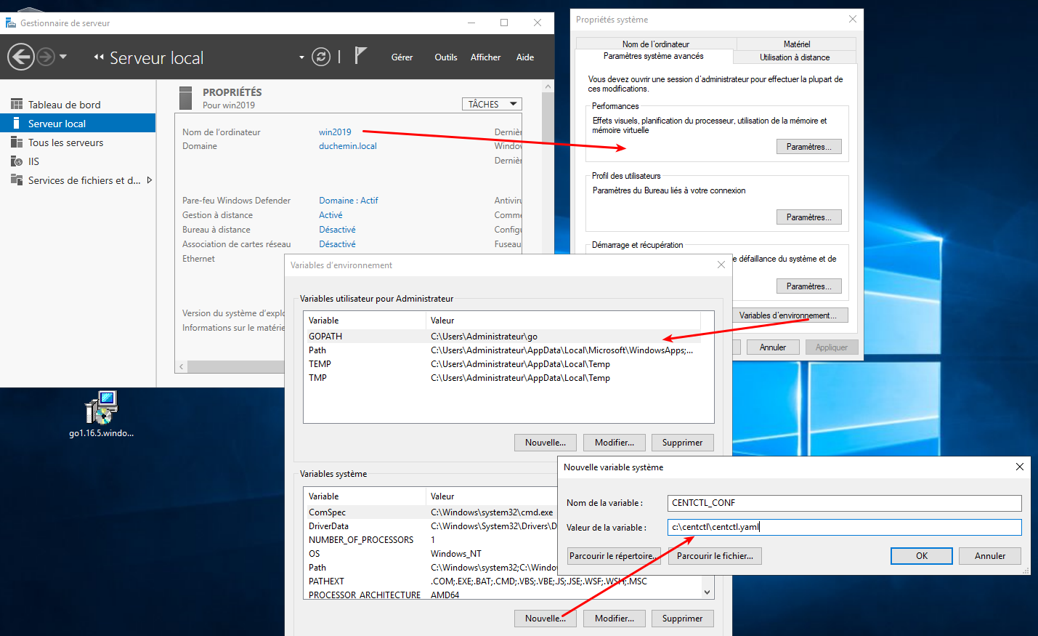1038x636 pixels.
Task: Click Parcourir le fichier button
Action: coord(715,556)
